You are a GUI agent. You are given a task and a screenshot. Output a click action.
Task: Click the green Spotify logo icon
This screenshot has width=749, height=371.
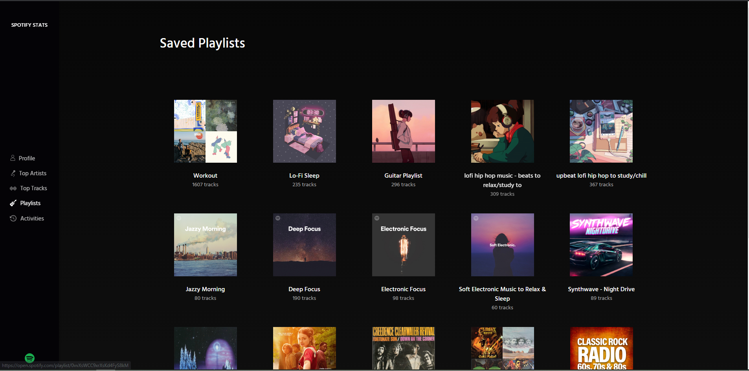pos(29,358)
